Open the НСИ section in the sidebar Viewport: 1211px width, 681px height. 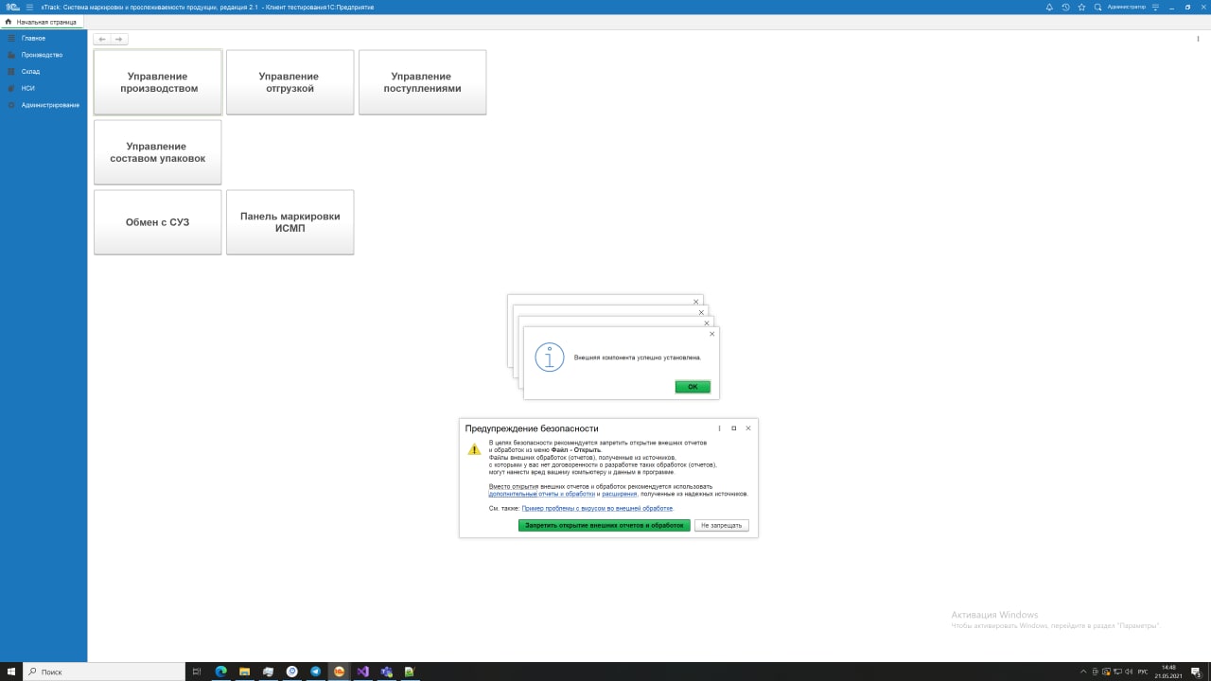click(27, 88)
